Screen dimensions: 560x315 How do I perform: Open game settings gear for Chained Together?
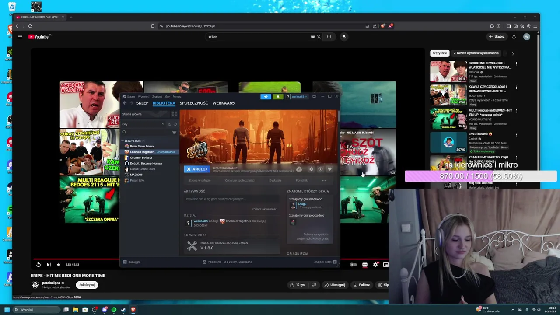tap(311, 169)
